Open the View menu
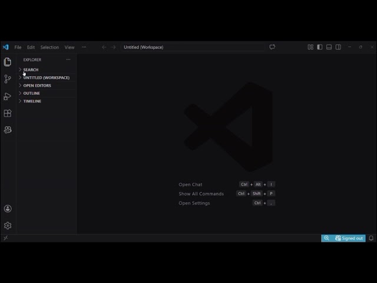Viewport: 377px width, 283px height. (x=70, y=47)
